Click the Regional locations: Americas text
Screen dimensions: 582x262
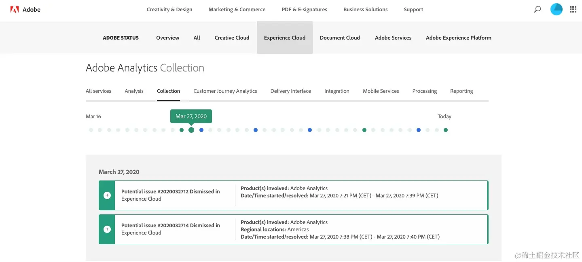275,229
